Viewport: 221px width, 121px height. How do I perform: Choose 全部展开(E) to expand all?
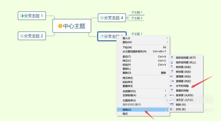click(143, 91)
